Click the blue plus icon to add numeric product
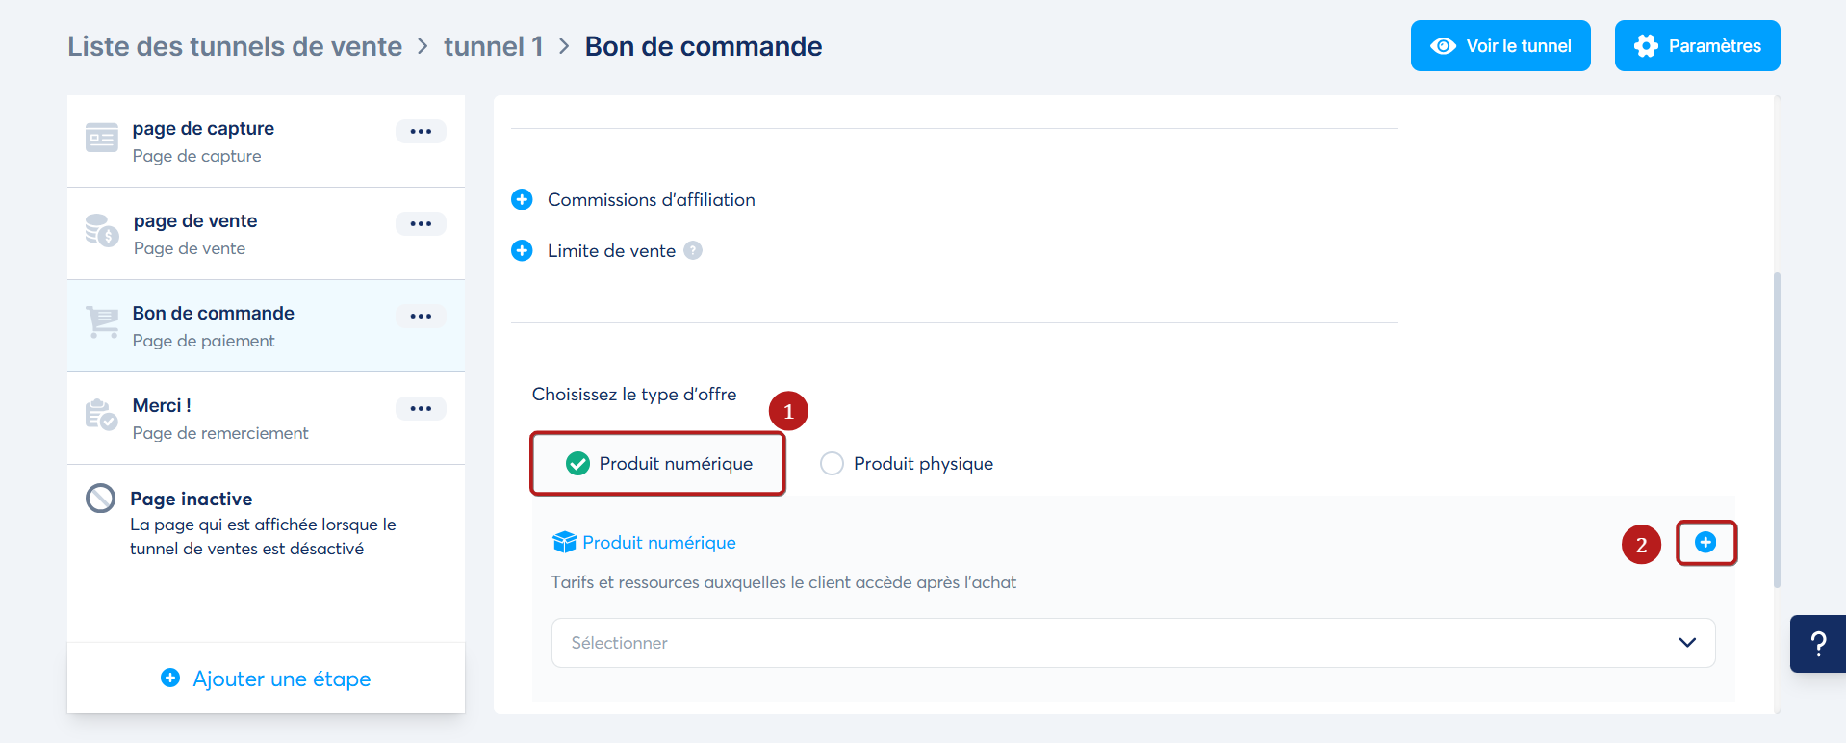 (x=1705, y=543)
